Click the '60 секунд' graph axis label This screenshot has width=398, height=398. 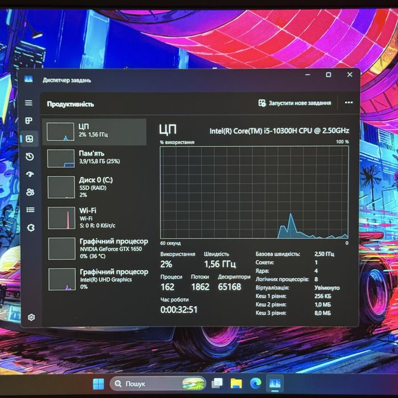click(171, 243)
